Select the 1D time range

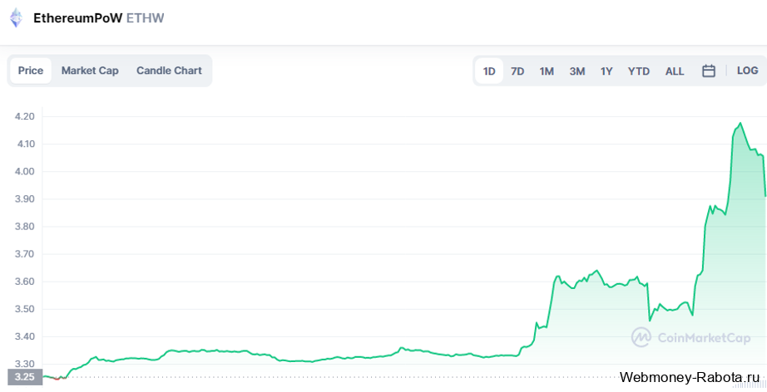click(489, 71)
